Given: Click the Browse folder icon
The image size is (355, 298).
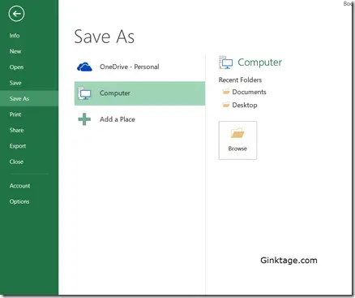Looking at the screenshot, I should coord(237,133).
